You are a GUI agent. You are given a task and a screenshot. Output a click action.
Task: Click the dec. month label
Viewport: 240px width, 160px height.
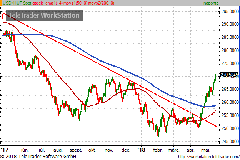tap(126, 150)
